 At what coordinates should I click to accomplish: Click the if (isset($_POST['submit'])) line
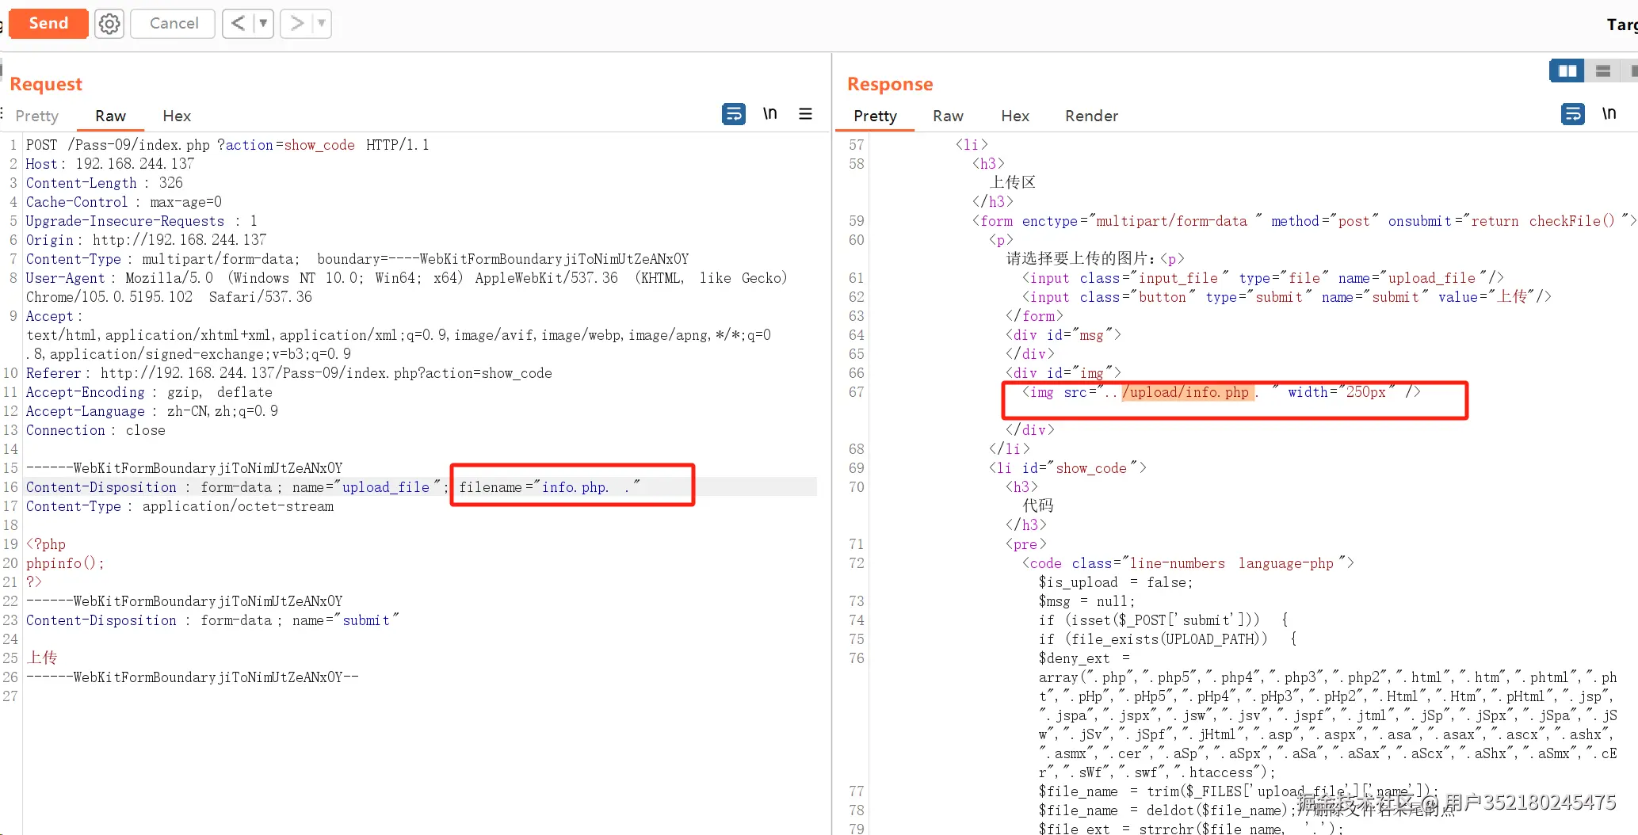(1163, 620)
